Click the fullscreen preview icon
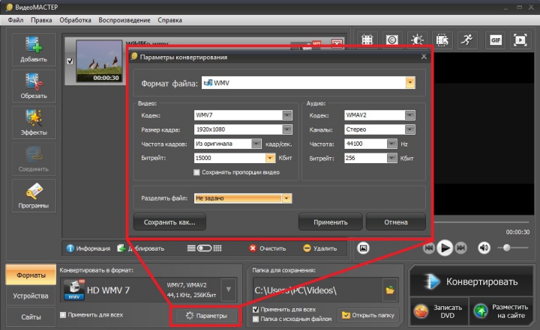 click(520, 40)
